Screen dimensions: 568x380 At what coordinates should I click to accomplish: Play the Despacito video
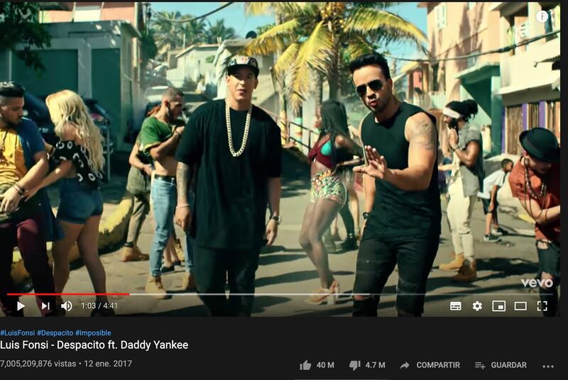(21, 306)
